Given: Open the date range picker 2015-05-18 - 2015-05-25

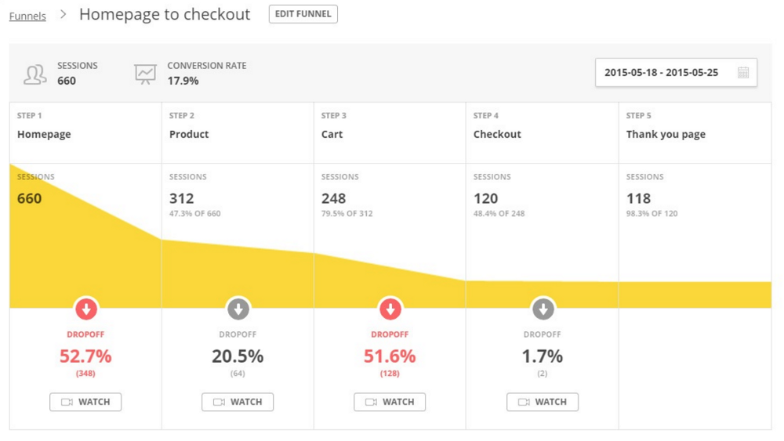Looking at the screenshot, I should point(661,73).
